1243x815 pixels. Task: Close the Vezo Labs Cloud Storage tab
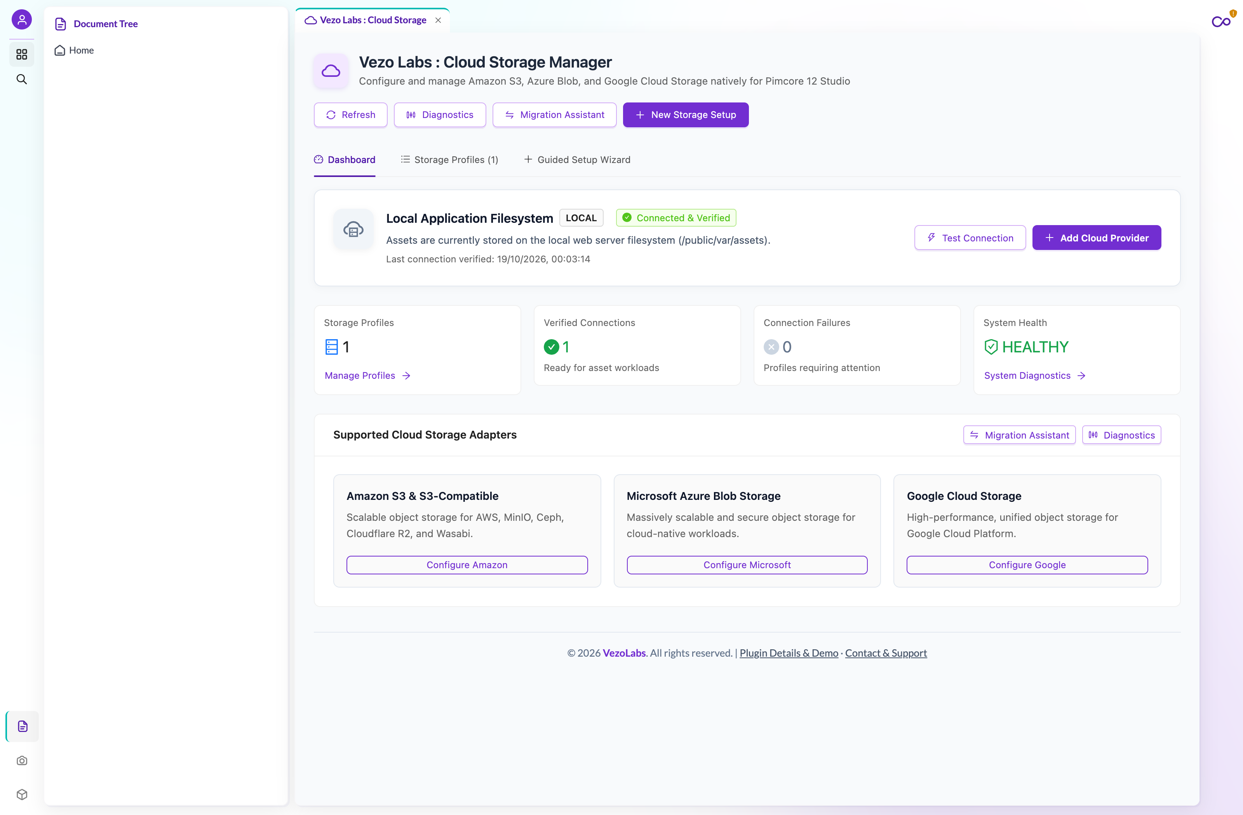tap(438, 20)
